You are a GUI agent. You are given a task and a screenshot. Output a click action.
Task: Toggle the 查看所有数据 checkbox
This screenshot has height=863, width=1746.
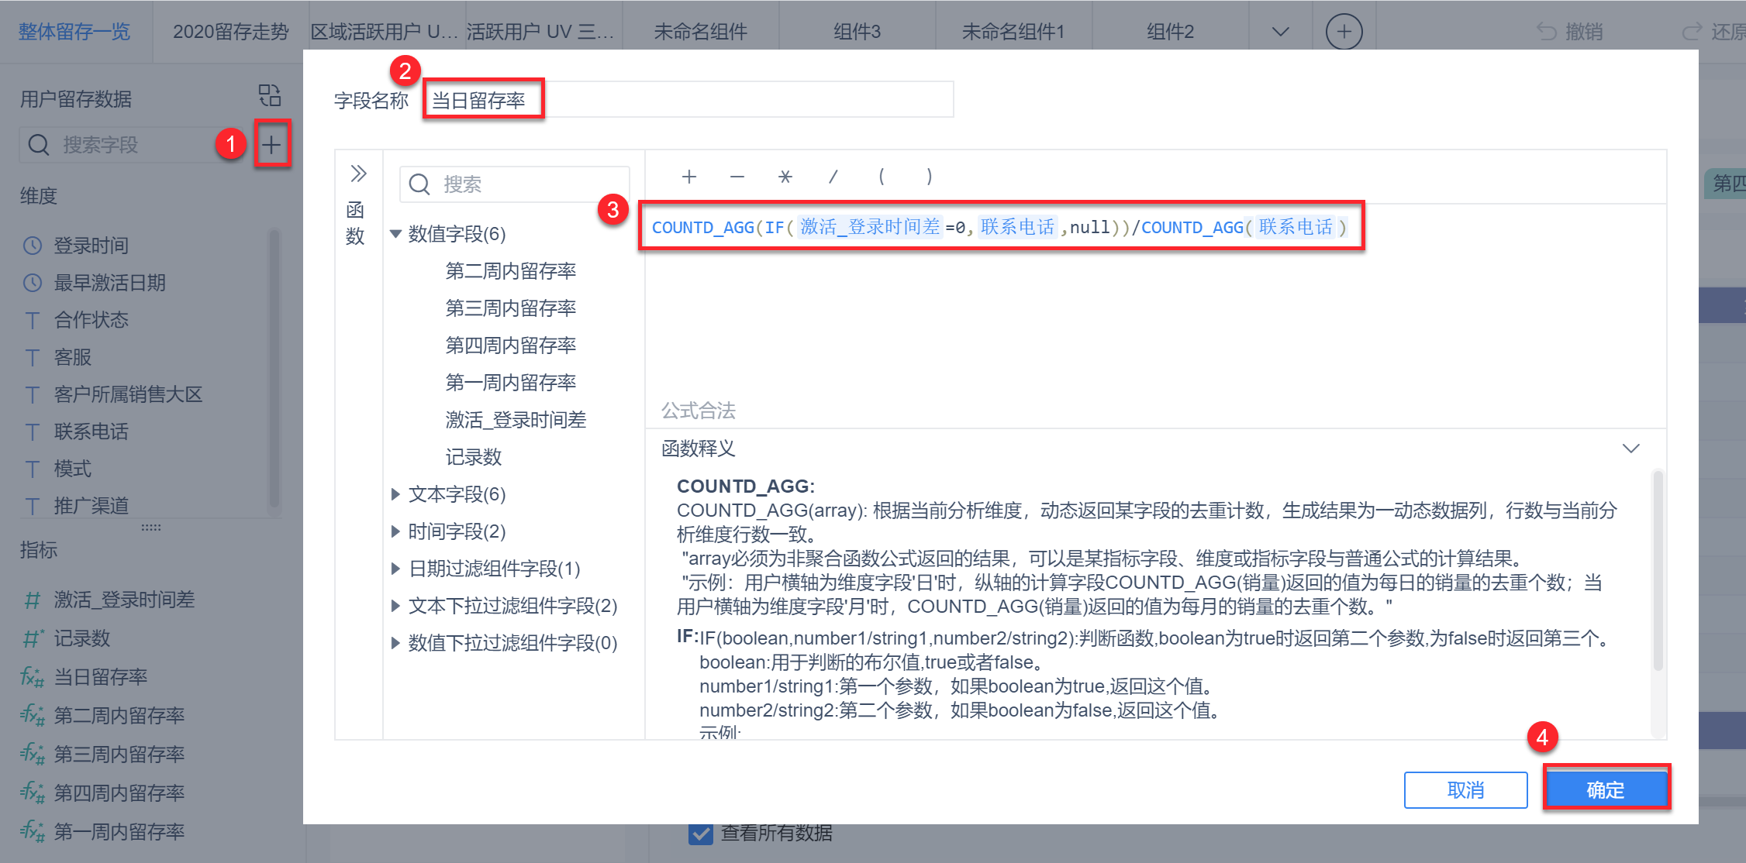(x=701, y=834)
